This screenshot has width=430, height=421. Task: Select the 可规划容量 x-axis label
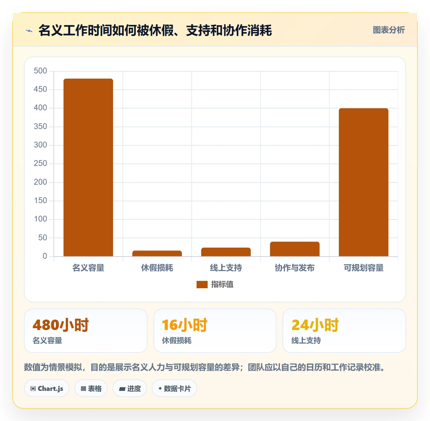coord(363,268)
